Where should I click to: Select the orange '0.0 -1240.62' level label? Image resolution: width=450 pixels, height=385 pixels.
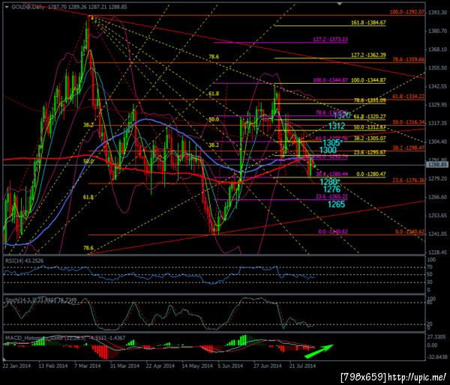coord(409,231)
